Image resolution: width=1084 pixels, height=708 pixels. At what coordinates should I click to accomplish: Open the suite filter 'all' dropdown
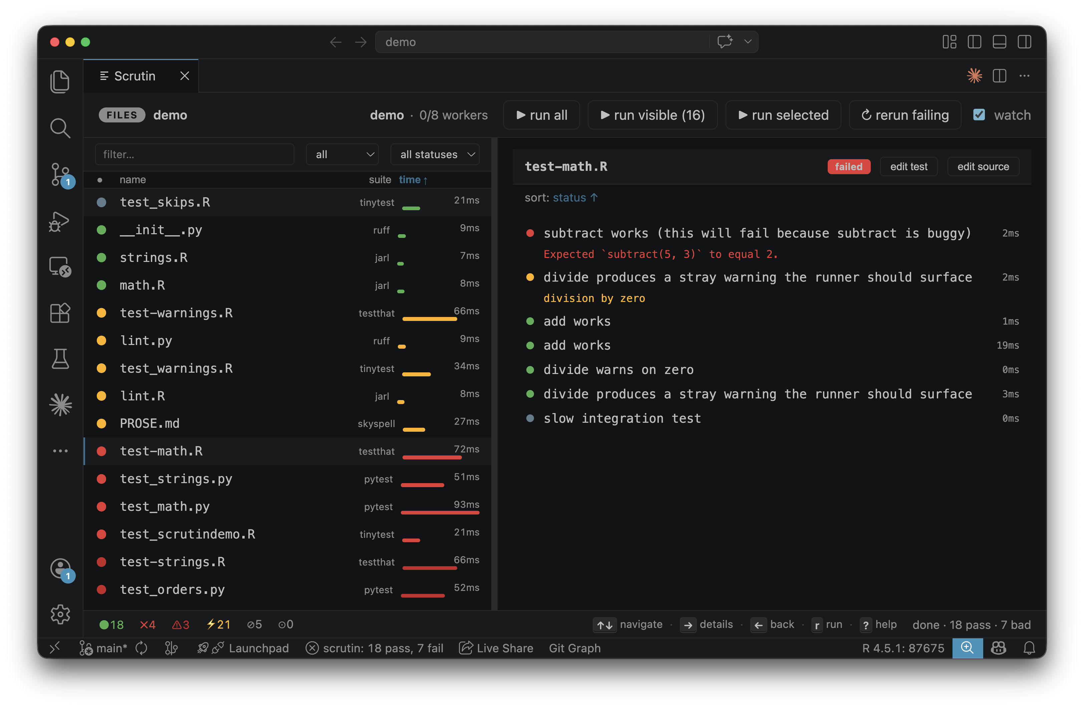point(342,154)
